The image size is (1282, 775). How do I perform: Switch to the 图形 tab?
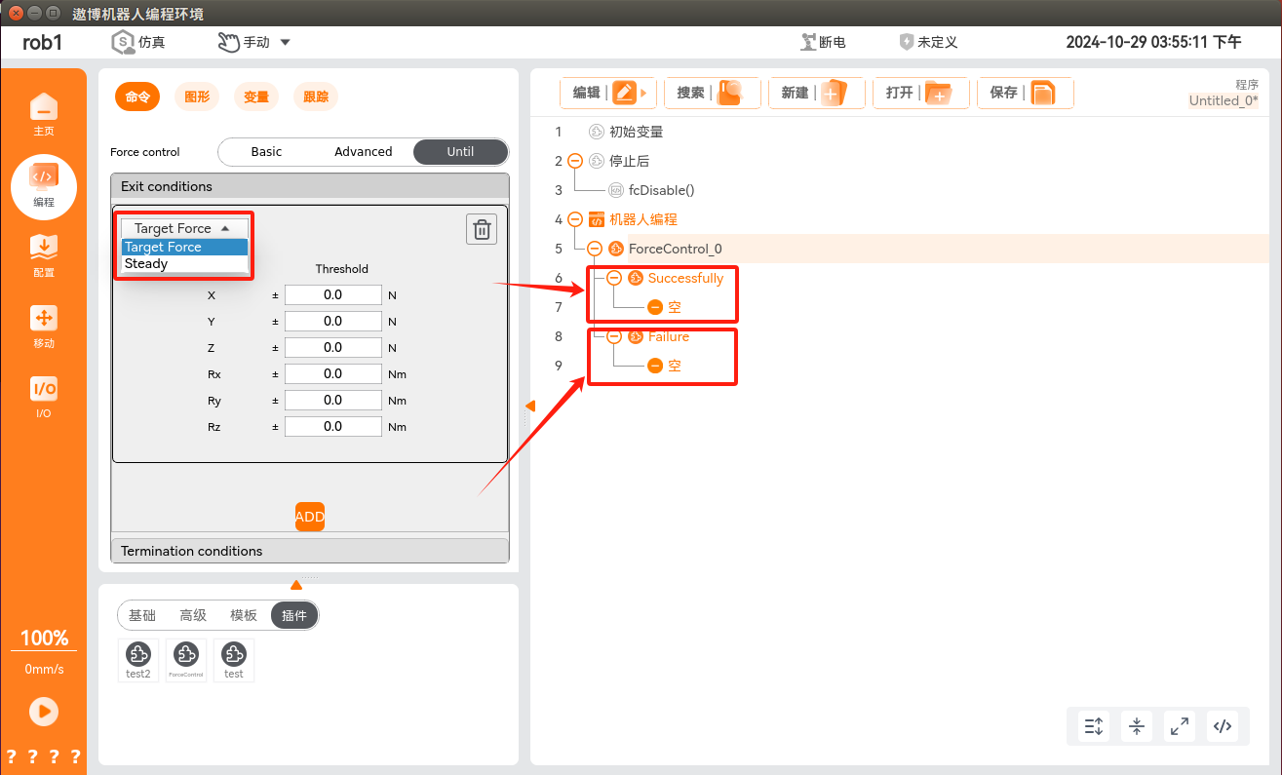coord(197,97)
